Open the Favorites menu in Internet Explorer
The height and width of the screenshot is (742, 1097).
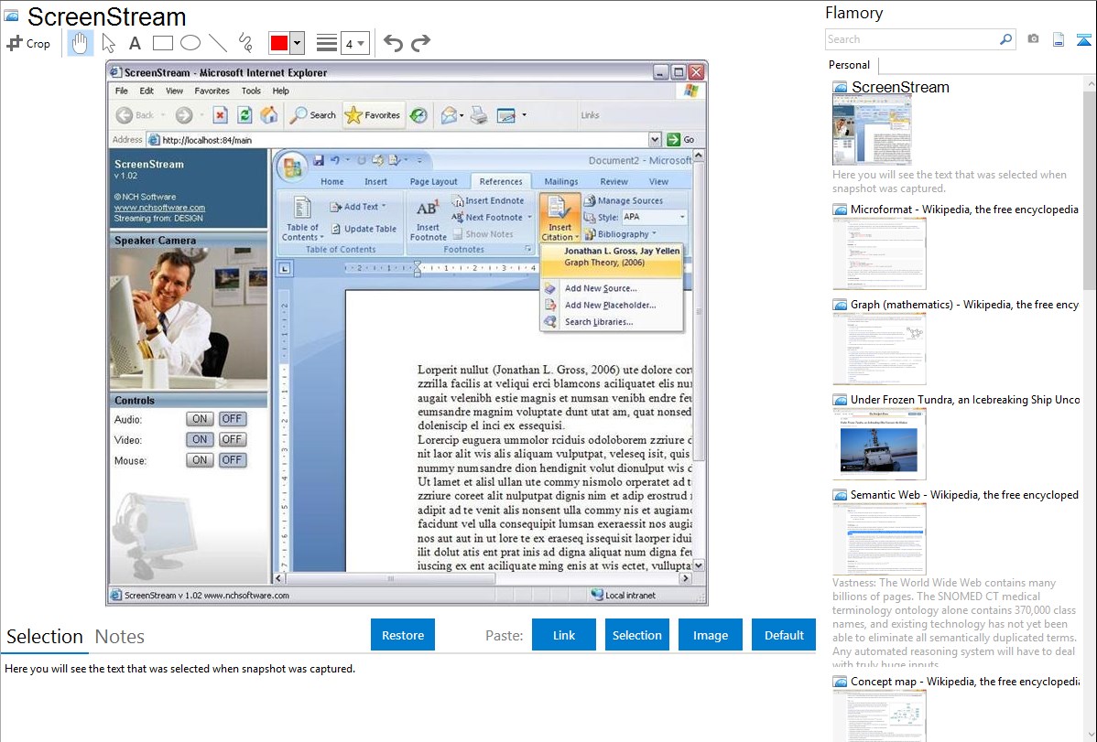(x=212, y=91)
